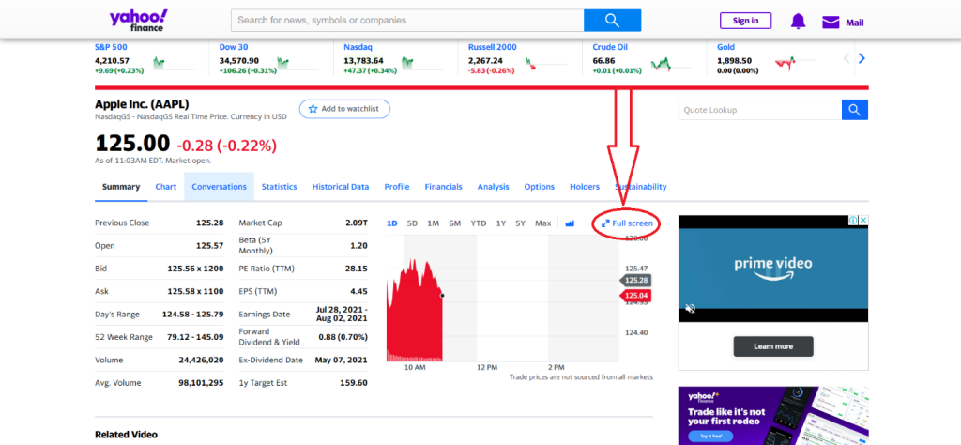961x445 pixels.
Task: Close the prime video ad
Action: 863,220
